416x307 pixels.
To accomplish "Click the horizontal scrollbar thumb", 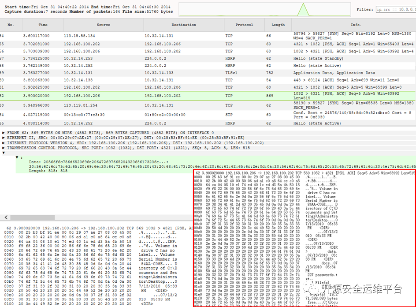I will 32,217.
